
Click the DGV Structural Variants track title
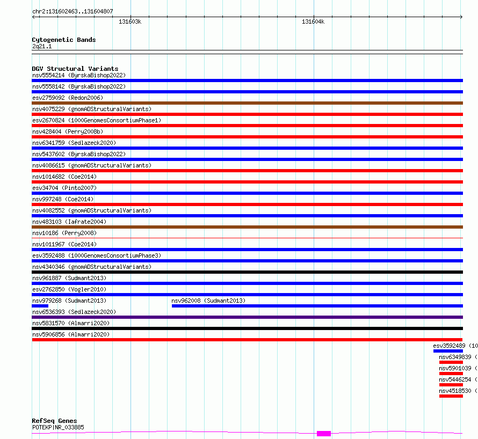pos(75,69)
